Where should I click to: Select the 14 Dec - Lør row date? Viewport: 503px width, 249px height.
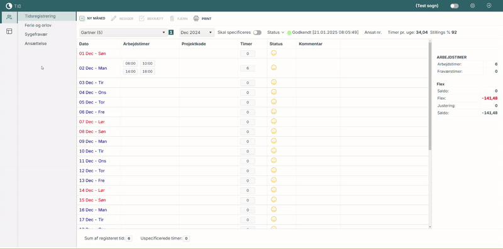(92, 190)
